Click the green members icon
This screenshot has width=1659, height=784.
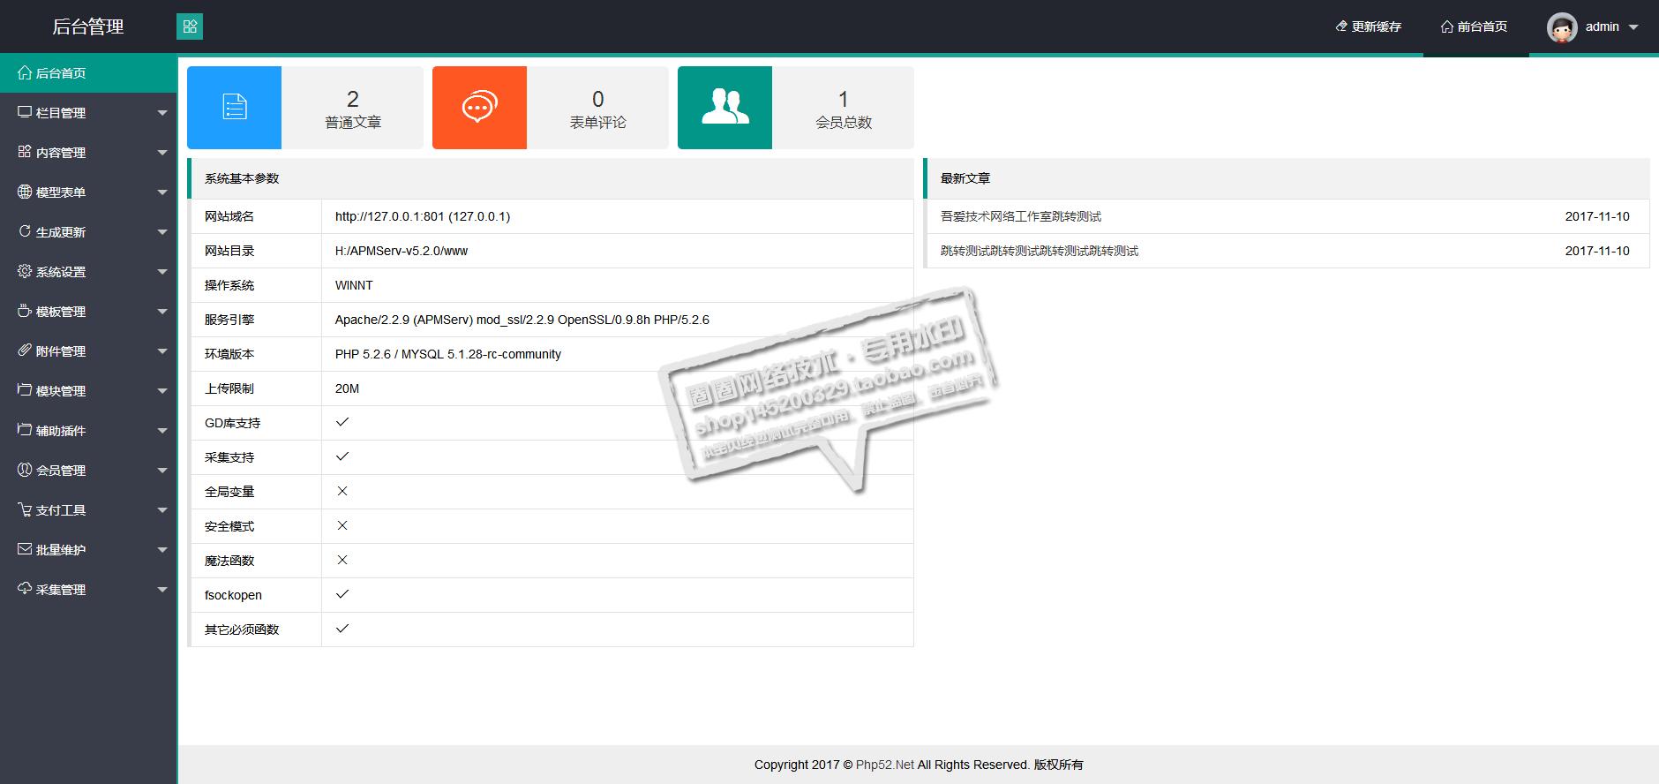(724, 107)
